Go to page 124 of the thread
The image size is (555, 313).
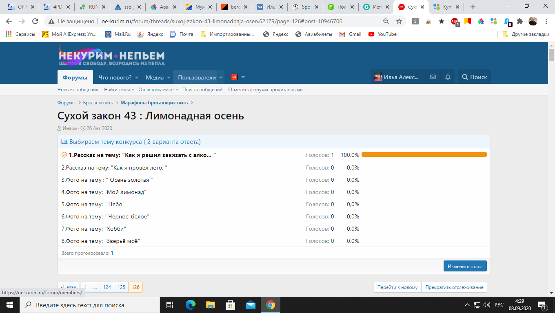[x=107, y=287]
